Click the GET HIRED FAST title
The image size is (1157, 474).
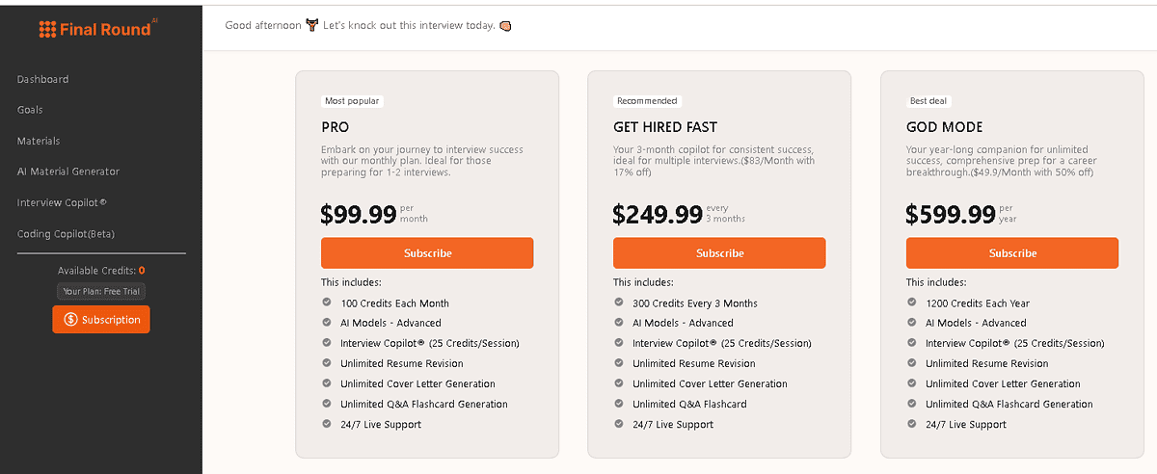[665, 127]
